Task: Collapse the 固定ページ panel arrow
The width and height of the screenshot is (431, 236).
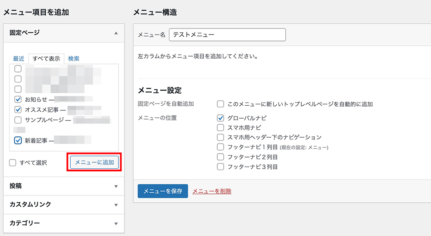Action: click(x=116, y=33)
